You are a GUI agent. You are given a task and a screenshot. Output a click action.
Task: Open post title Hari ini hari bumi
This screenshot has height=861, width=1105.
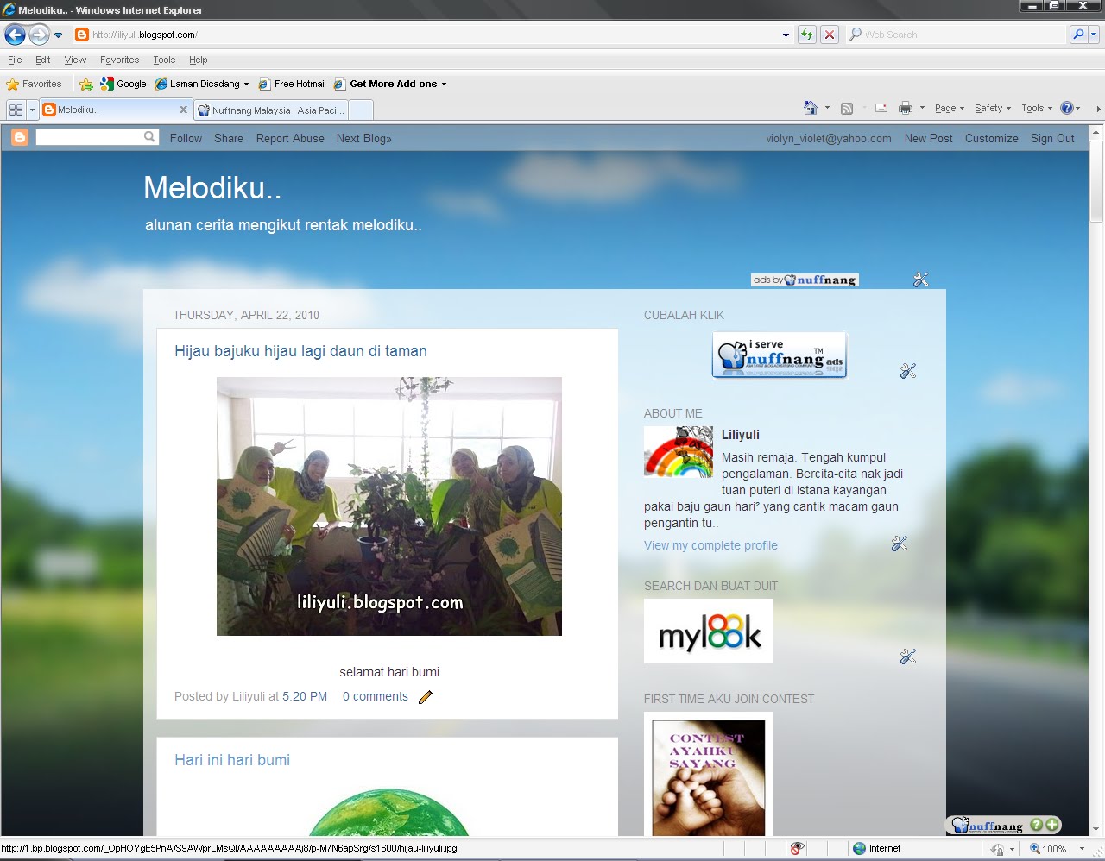click(232, 760)
